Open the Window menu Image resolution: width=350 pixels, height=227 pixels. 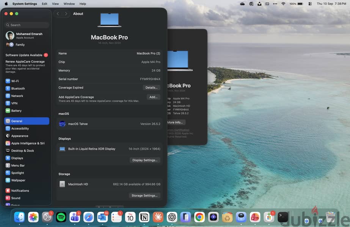click(x=69, y=4)
